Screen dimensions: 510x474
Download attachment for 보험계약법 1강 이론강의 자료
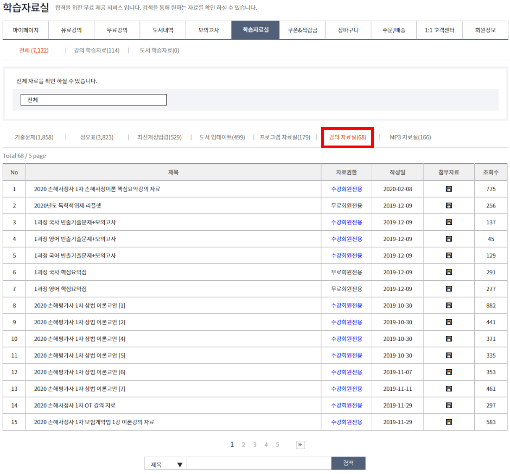[449, 421]
